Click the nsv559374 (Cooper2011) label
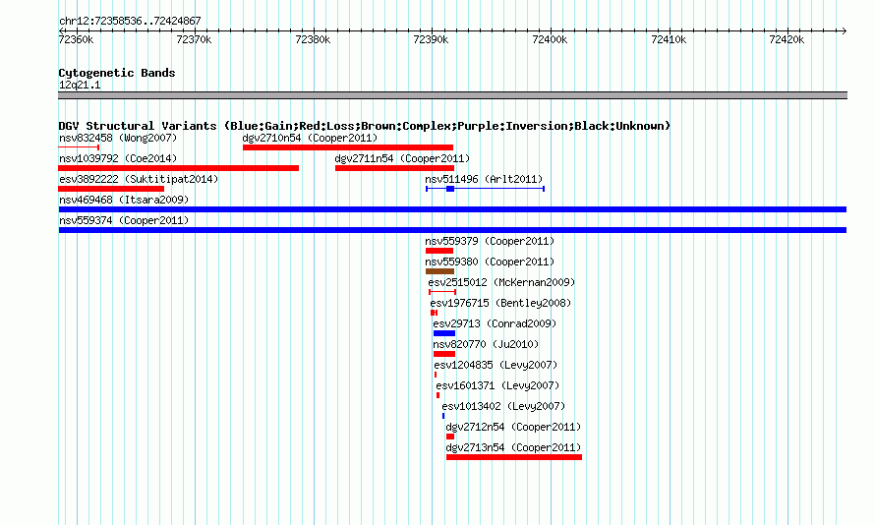875x525 pixels. (124, 220)
